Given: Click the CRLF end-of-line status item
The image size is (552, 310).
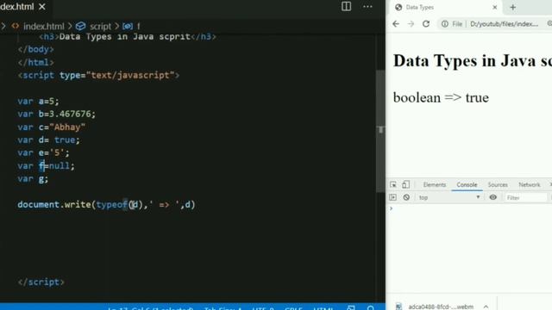Looking at the screenshot, I should click(x=293, y=308).
